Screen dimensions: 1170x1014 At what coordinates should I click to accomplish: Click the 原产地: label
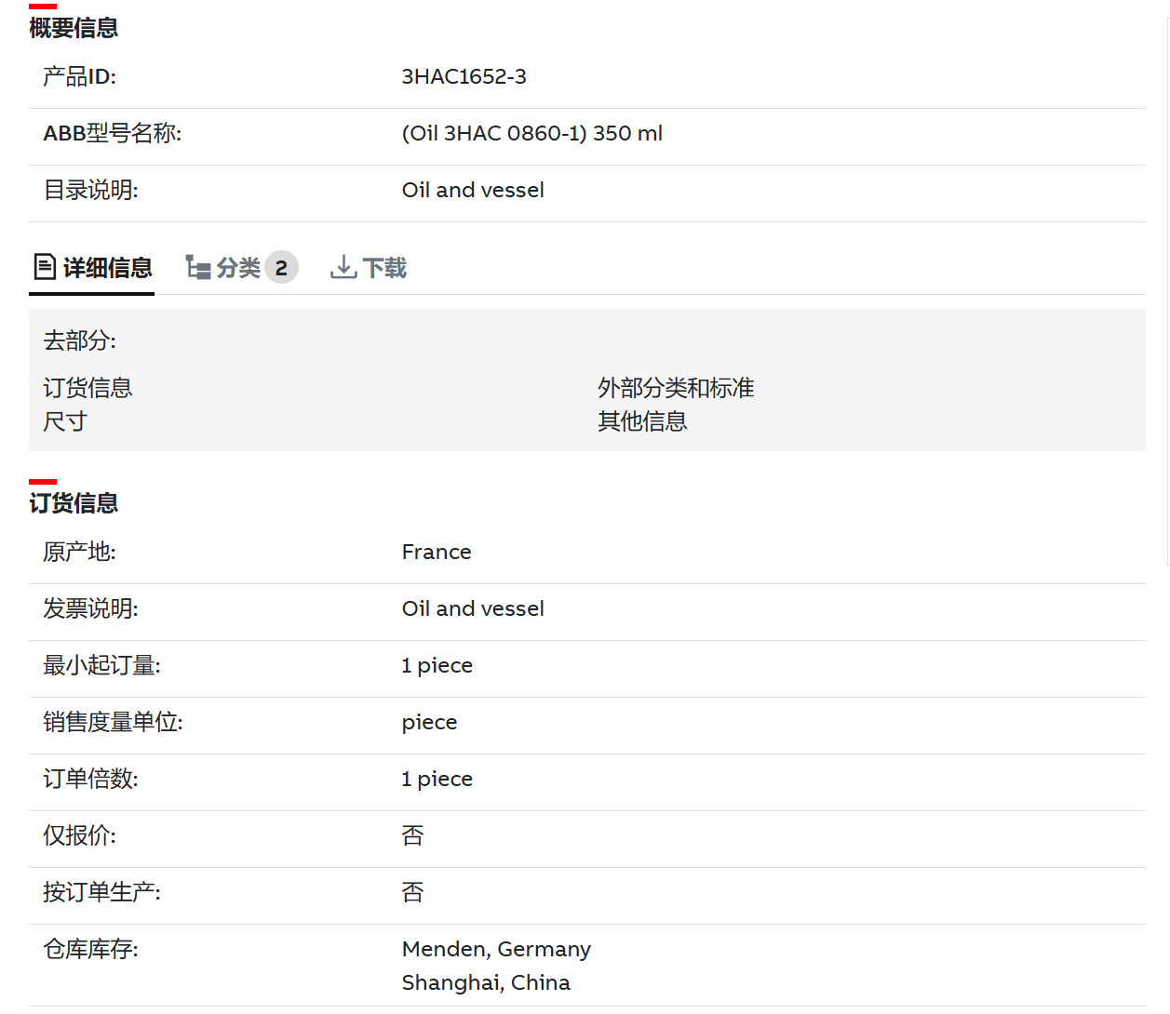point(79,552)
